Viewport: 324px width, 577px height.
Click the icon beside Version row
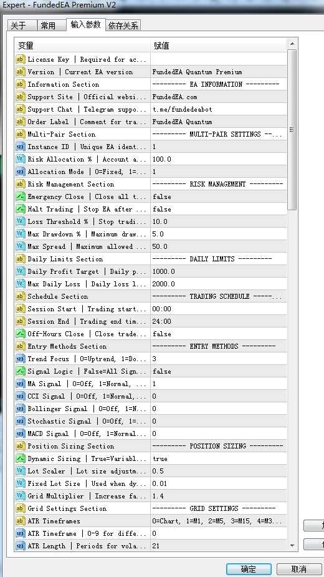21,72
